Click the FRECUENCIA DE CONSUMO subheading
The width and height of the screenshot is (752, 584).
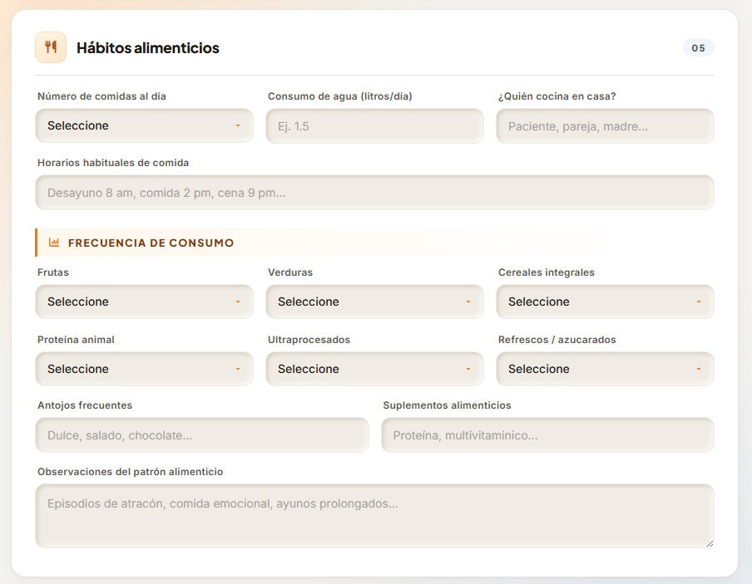(x=151, y=243)
